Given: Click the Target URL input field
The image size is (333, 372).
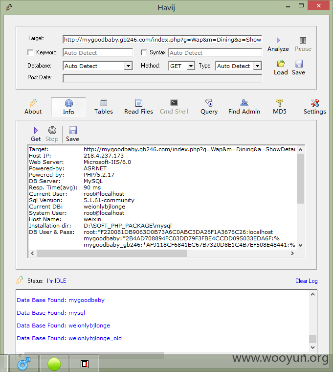Looking at the screenshot, I should pyautogui.click(x=162, y=39).
